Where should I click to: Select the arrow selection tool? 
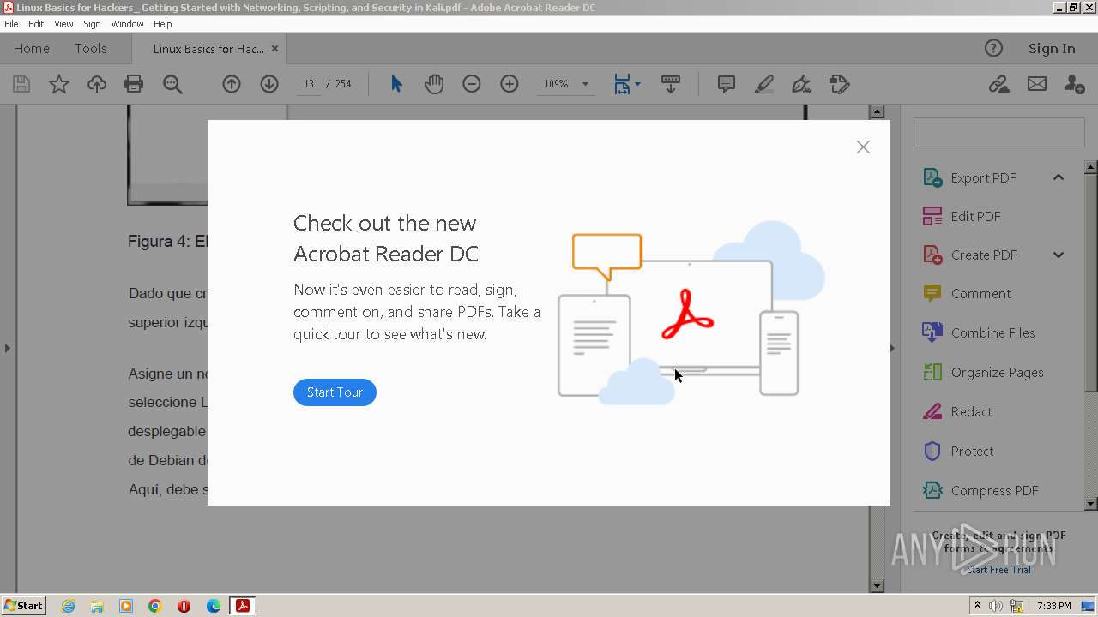tap(396, 84)
